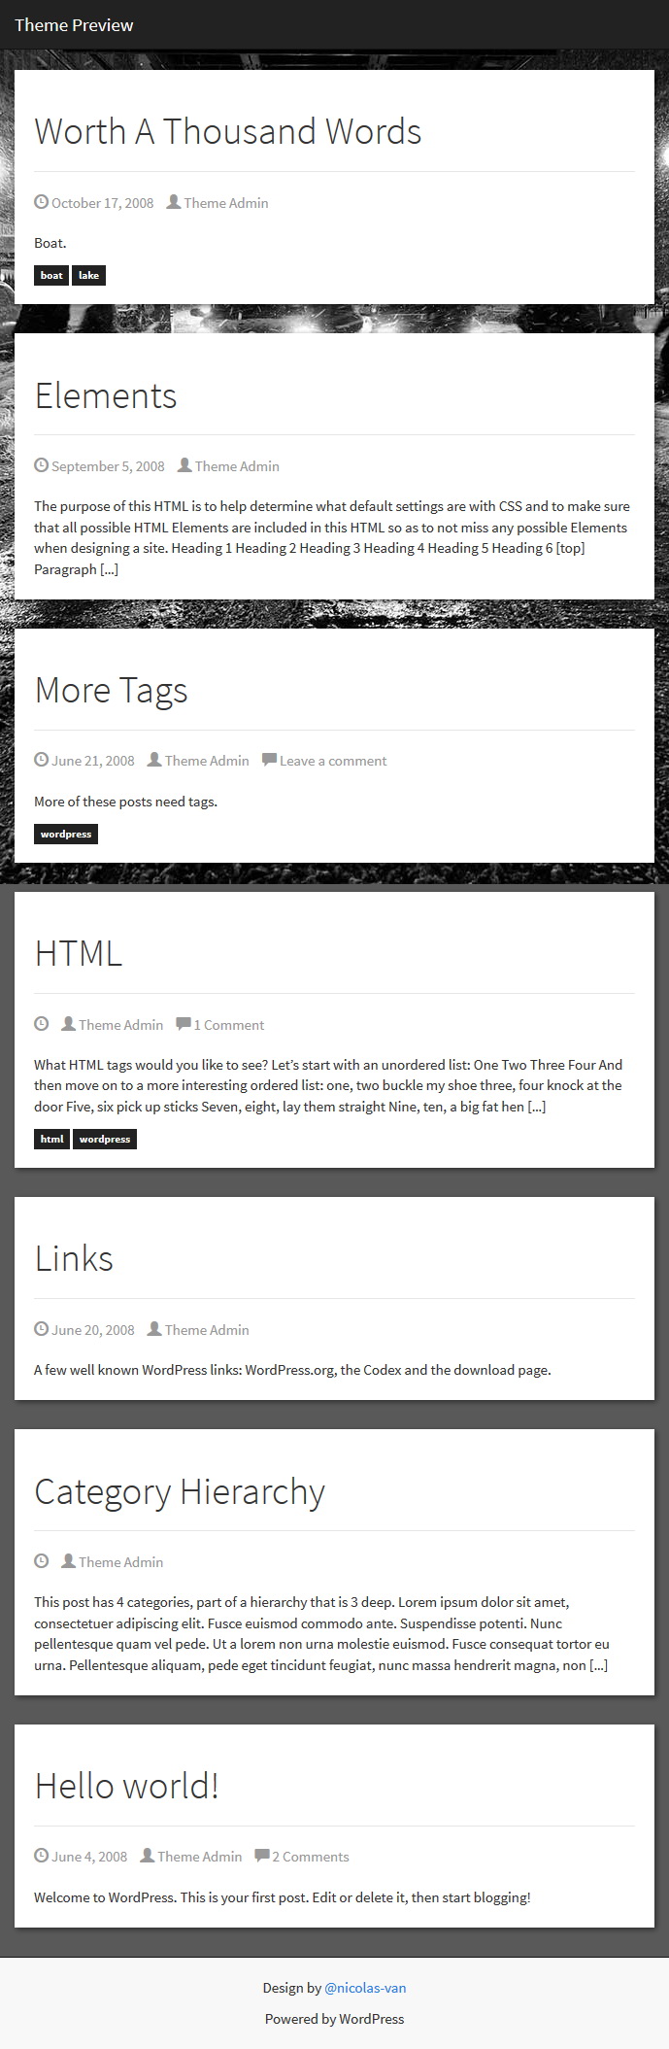
Task: Click comment bubble icon in More Tags post
Action: [269, 760]
